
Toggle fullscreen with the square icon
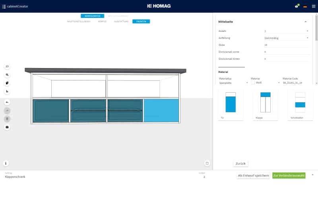[207, 163]
